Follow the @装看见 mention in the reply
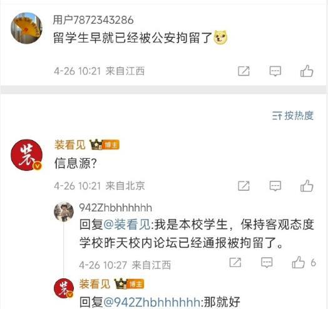The height and width of the screenshot is (309, 328). [x=127, y=225]
